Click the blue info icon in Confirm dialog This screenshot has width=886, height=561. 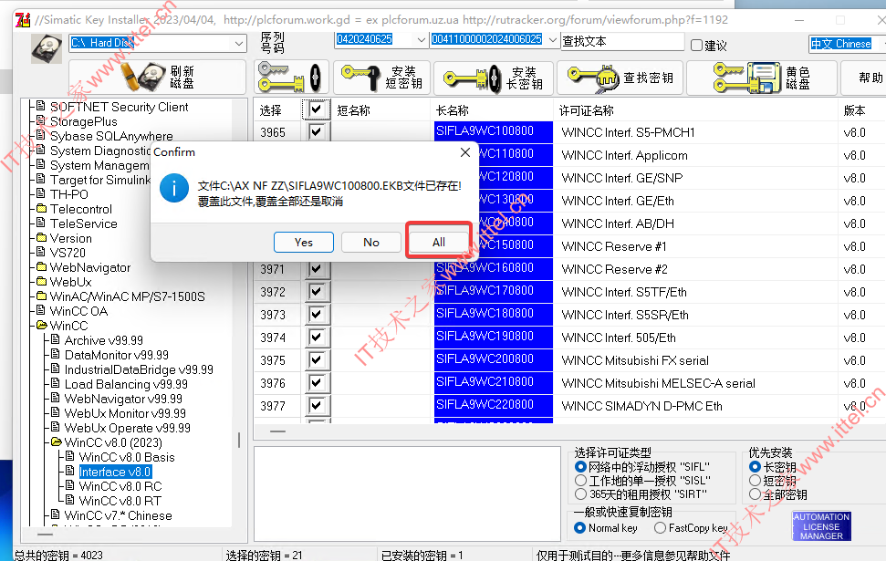coord(174,188)
